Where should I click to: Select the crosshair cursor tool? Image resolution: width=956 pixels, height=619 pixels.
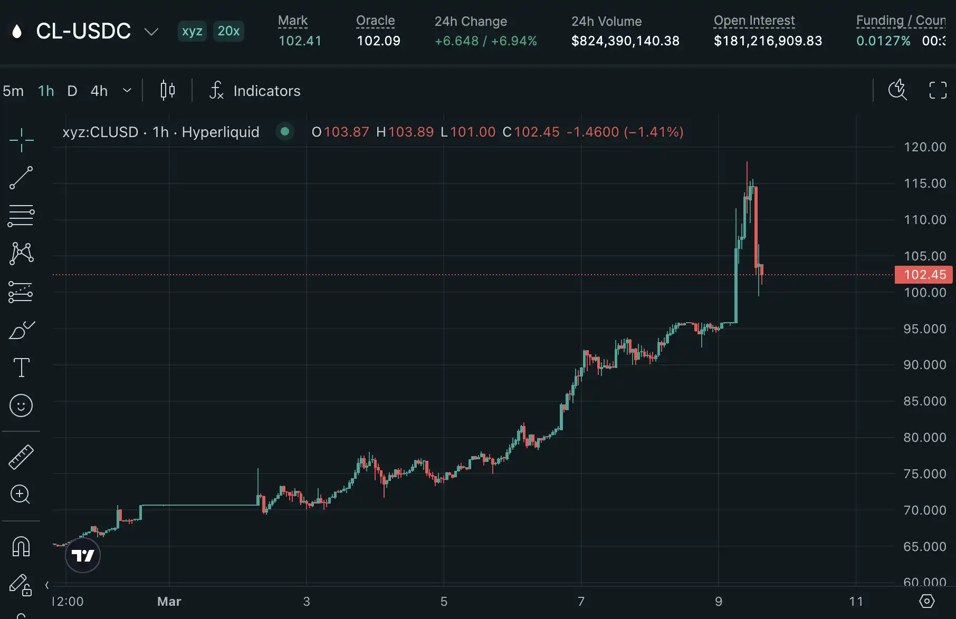21,140
